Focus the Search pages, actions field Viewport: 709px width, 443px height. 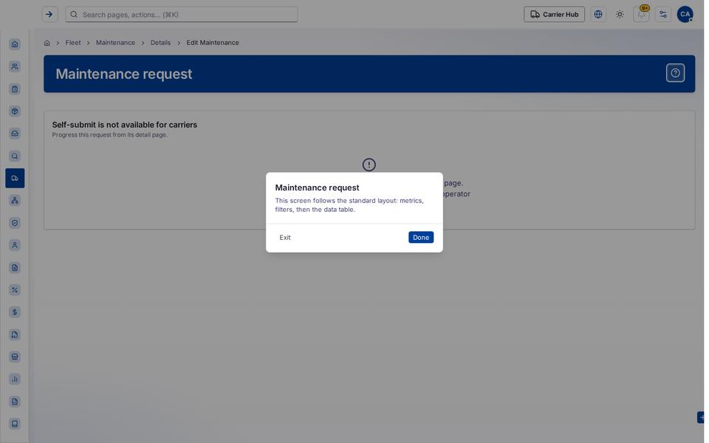(182, 15)
